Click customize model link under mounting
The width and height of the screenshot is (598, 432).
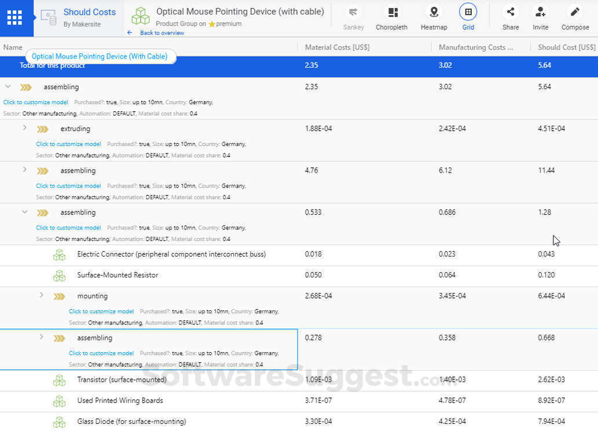pos(101,312)
